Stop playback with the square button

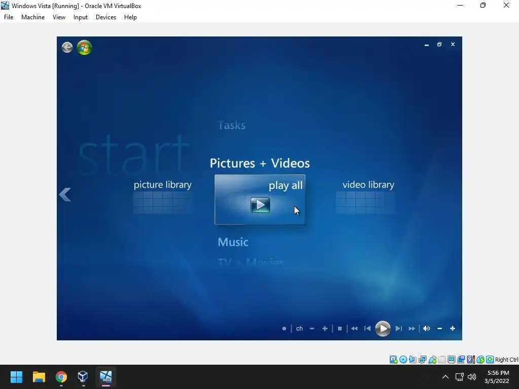(340, 328)
